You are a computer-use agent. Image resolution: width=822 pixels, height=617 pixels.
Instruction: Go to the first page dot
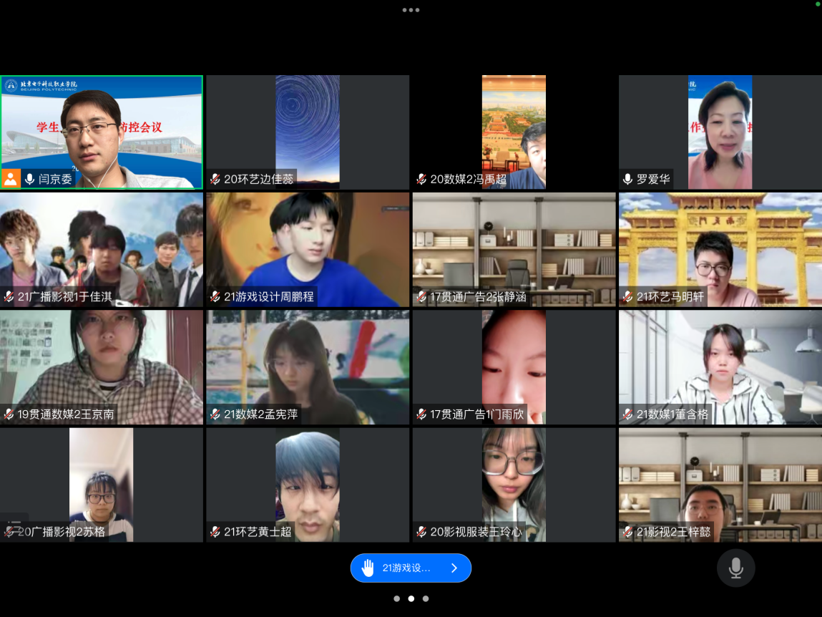[x=396, y=598]
